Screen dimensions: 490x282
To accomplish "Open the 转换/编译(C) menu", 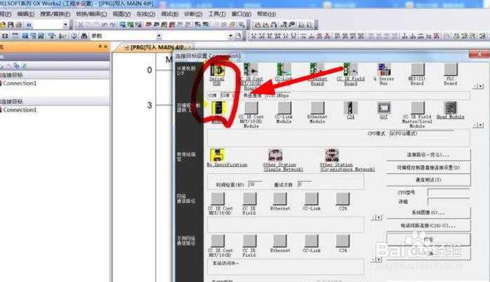I will point(91,14).
